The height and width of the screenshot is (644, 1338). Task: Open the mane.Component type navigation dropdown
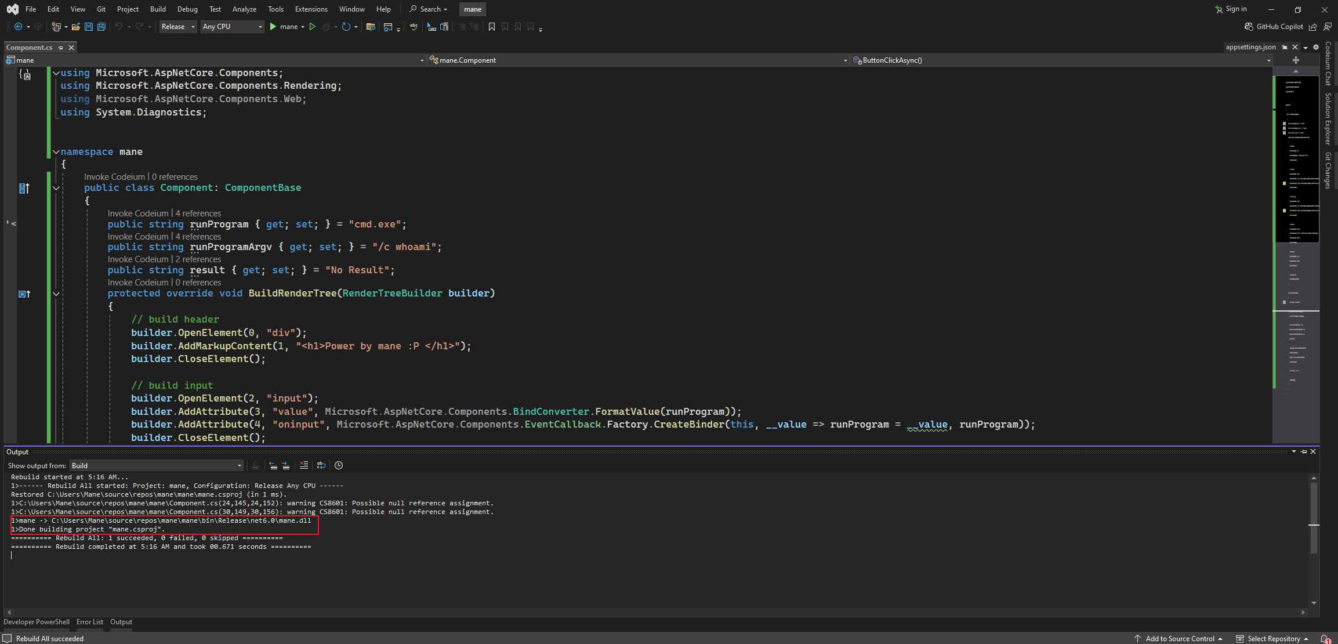click(x=638, y=60)
